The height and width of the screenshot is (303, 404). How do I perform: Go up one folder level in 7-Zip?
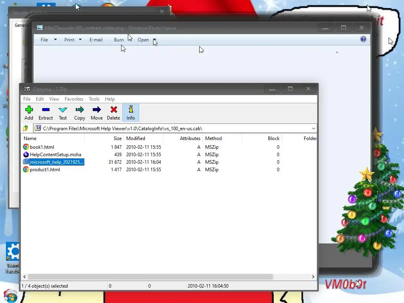point(26,128)
